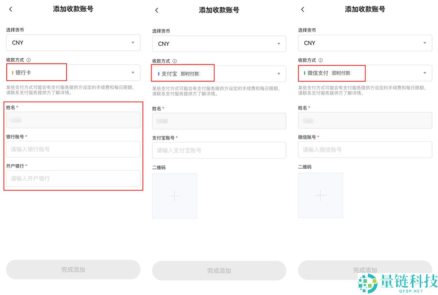The height and width of the screenshot is (295, 438).
Task: Tap the back arrow on the right screen
Action: click(x=302, y=9)
